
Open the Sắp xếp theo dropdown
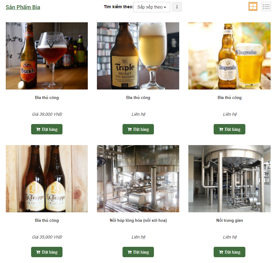coord(151,7)
